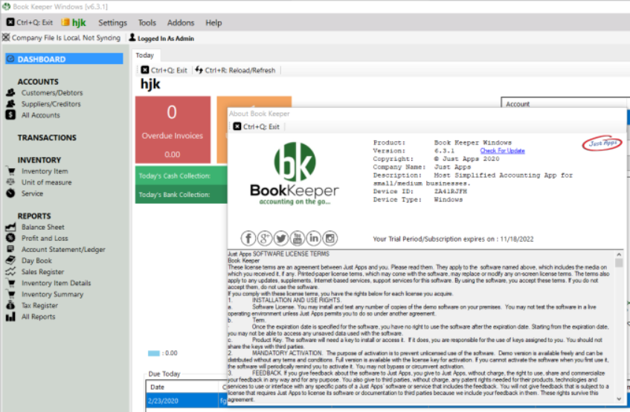
Task: Click the Logged In As Admin user icon
Action: 132,38
